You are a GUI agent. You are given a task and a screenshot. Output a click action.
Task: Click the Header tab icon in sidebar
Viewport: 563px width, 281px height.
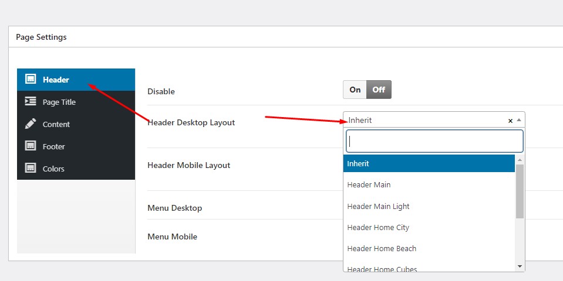point(31,80)
